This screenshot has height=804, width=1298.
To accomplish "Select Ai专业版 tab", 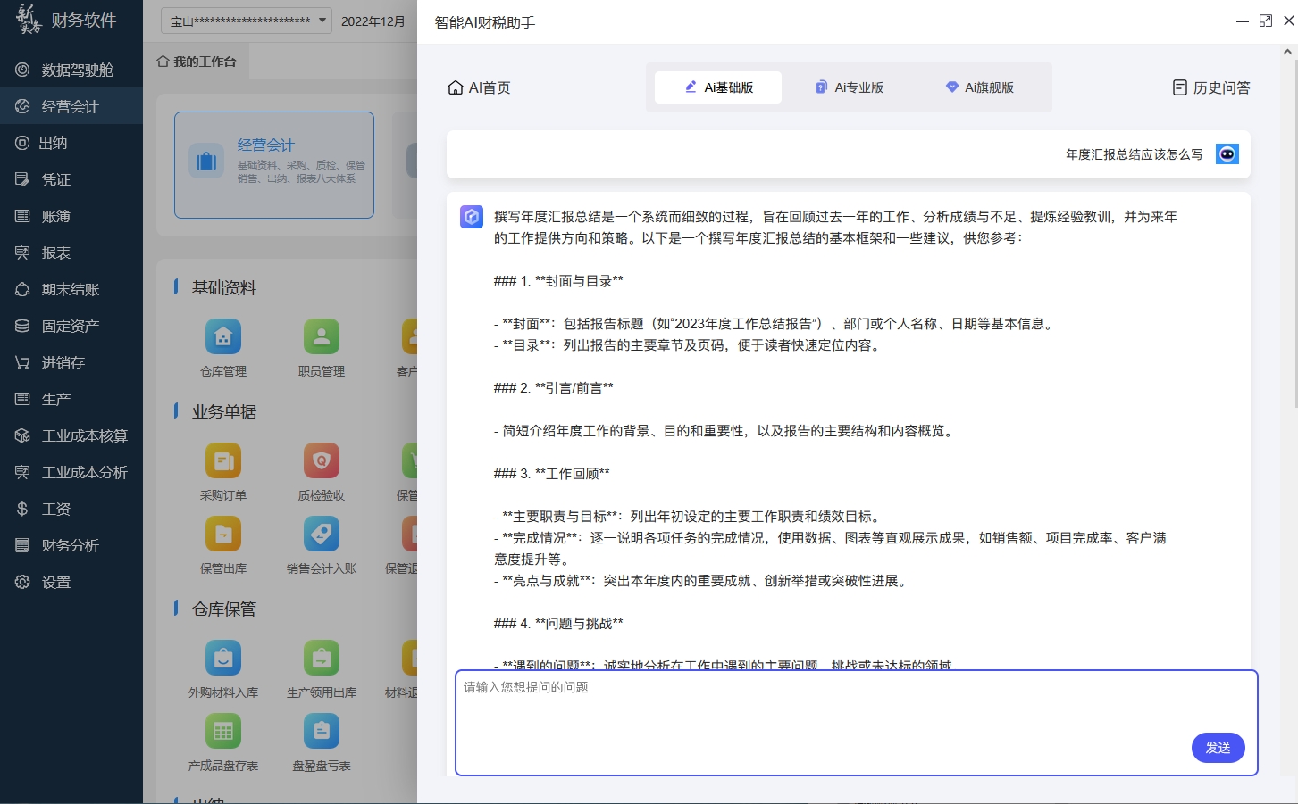I will [849, 87].
